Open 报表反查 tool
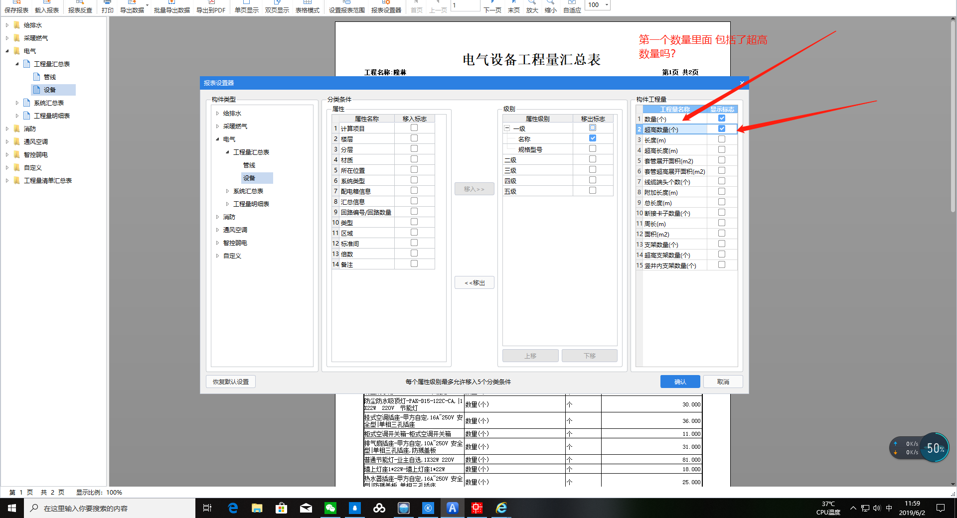This screenshot has height=518, width=957. pos(80,7)
